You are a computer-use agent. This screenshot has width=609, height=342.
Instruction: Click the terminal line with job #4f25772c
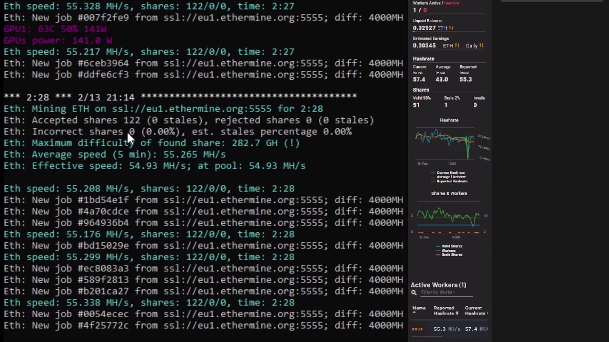pos(203,325)
